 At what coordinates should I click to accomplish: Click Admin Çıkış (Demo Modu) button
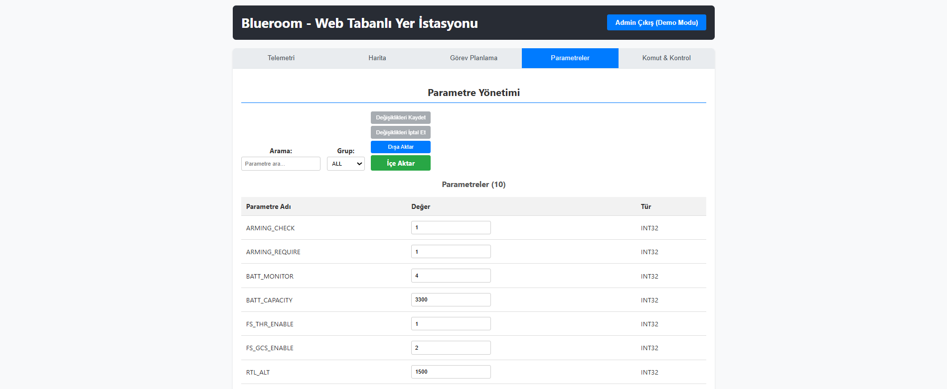[x=656, y=22]
